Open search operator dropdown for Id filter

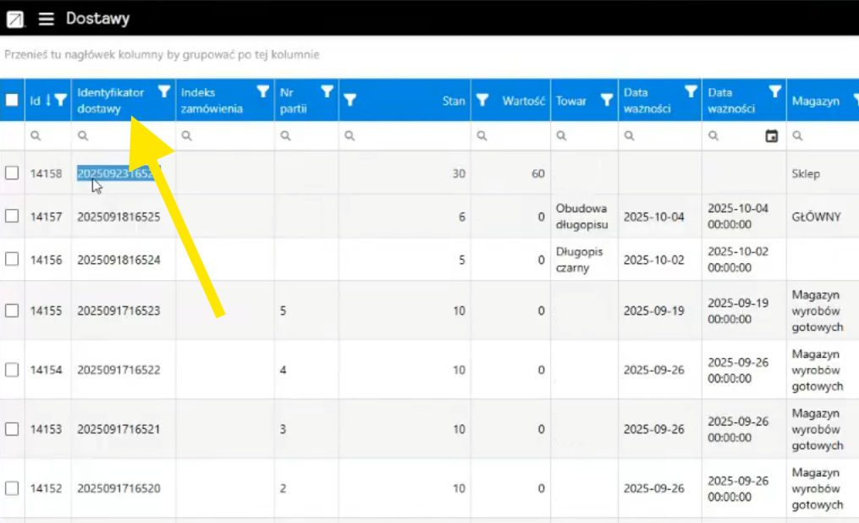click(36, 136)
